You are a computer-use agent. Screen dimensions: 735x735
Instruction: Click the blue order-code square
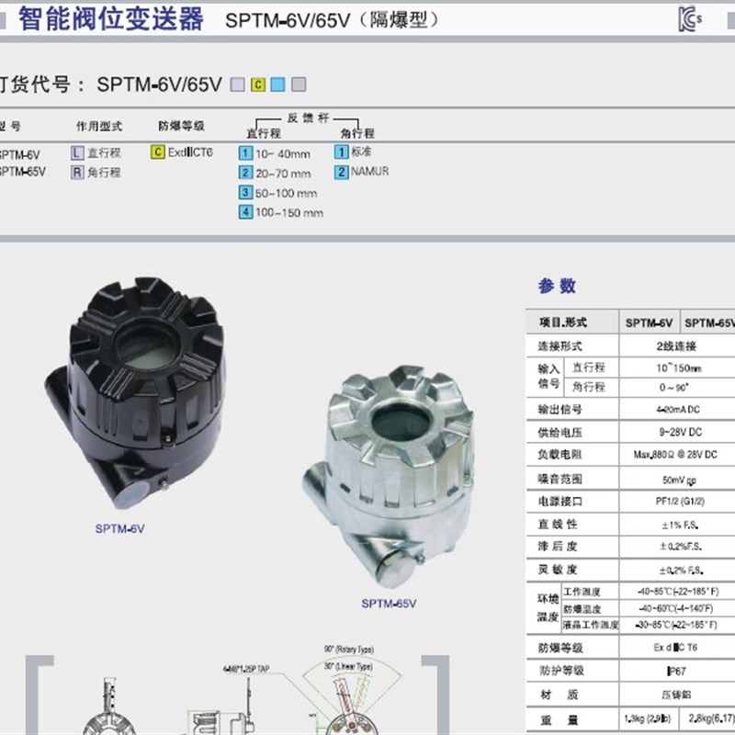tap(278, 85)
